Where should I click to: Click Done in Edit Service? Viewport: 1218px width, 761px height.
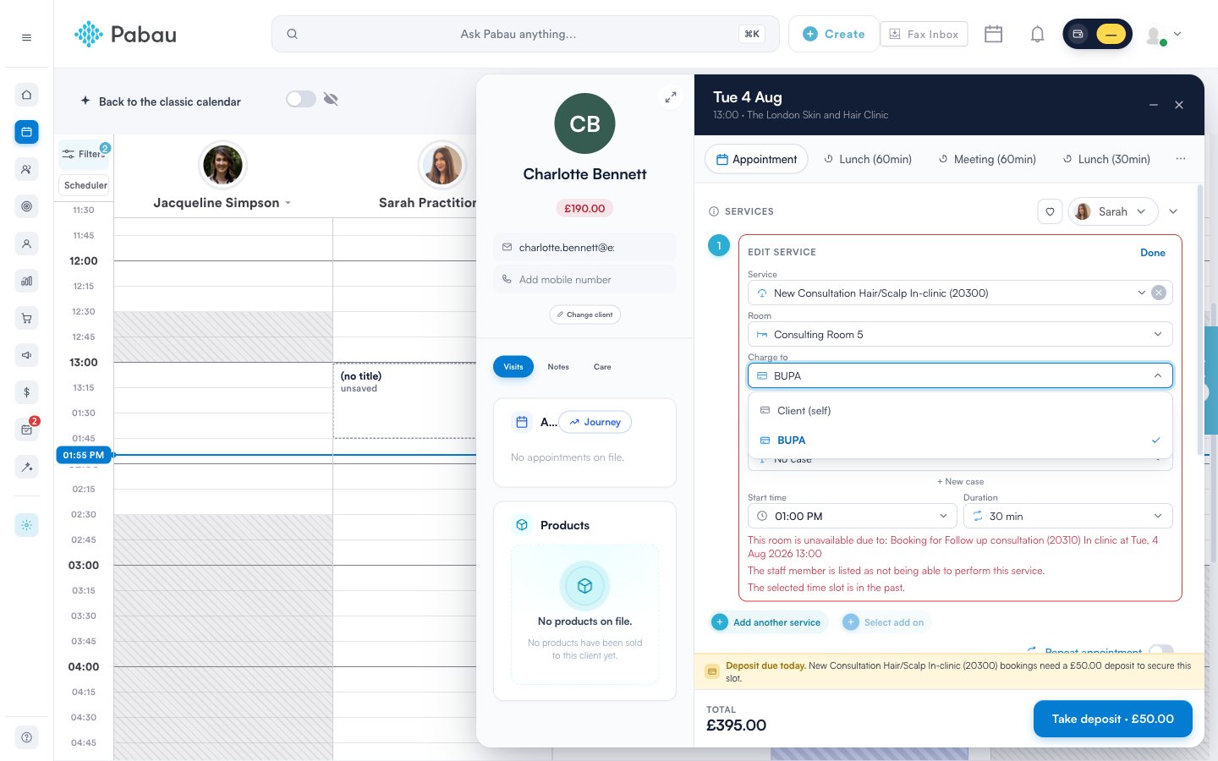(x=1153, y=253)
